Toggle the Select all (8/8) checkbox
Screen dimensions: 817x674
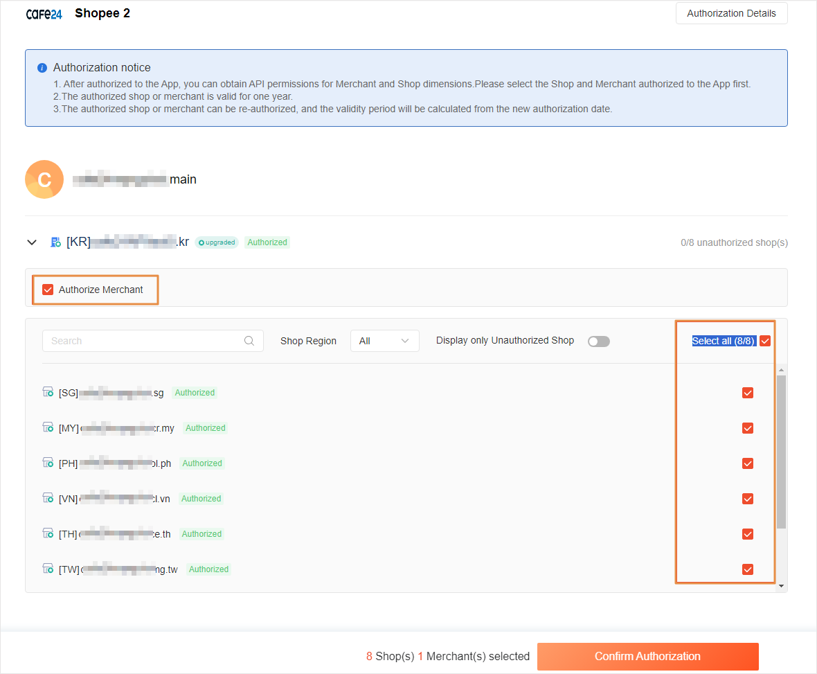pyautogui.click(x=765, y=341)
